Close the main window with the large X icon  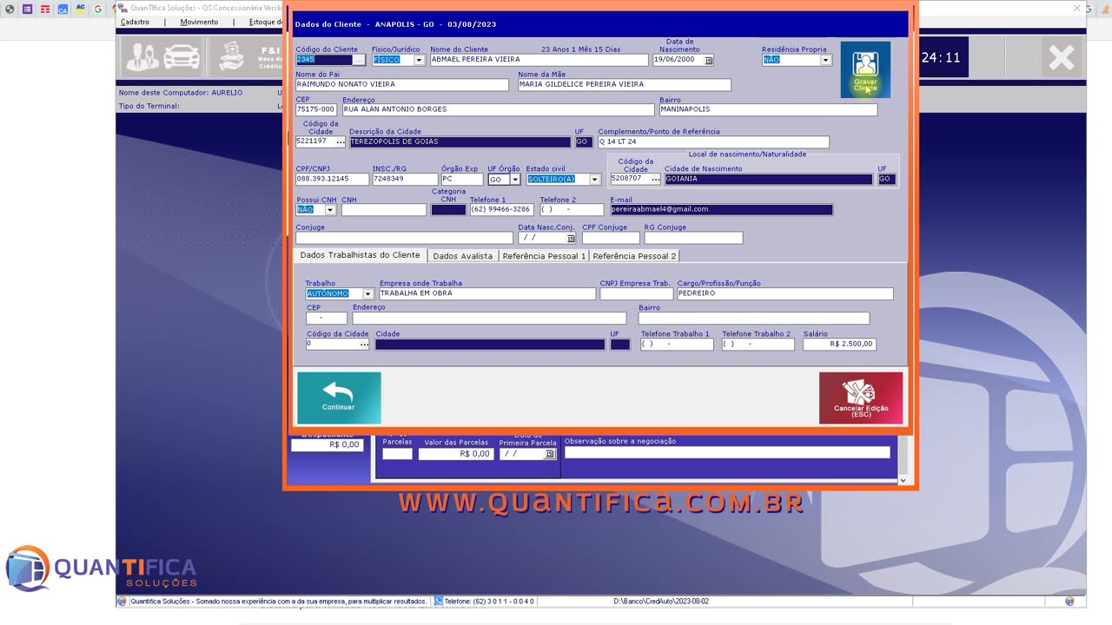pos(1061,58)
